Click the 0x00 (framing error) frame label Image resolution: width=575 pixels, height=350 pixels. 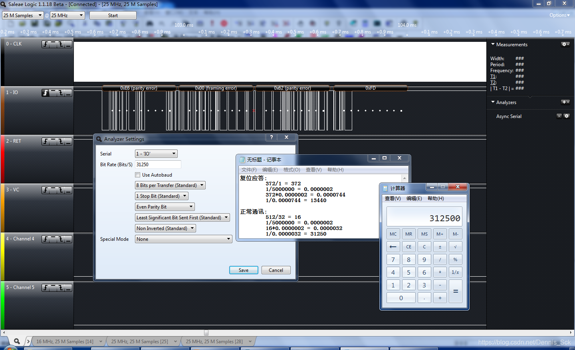tap(216, 88)
